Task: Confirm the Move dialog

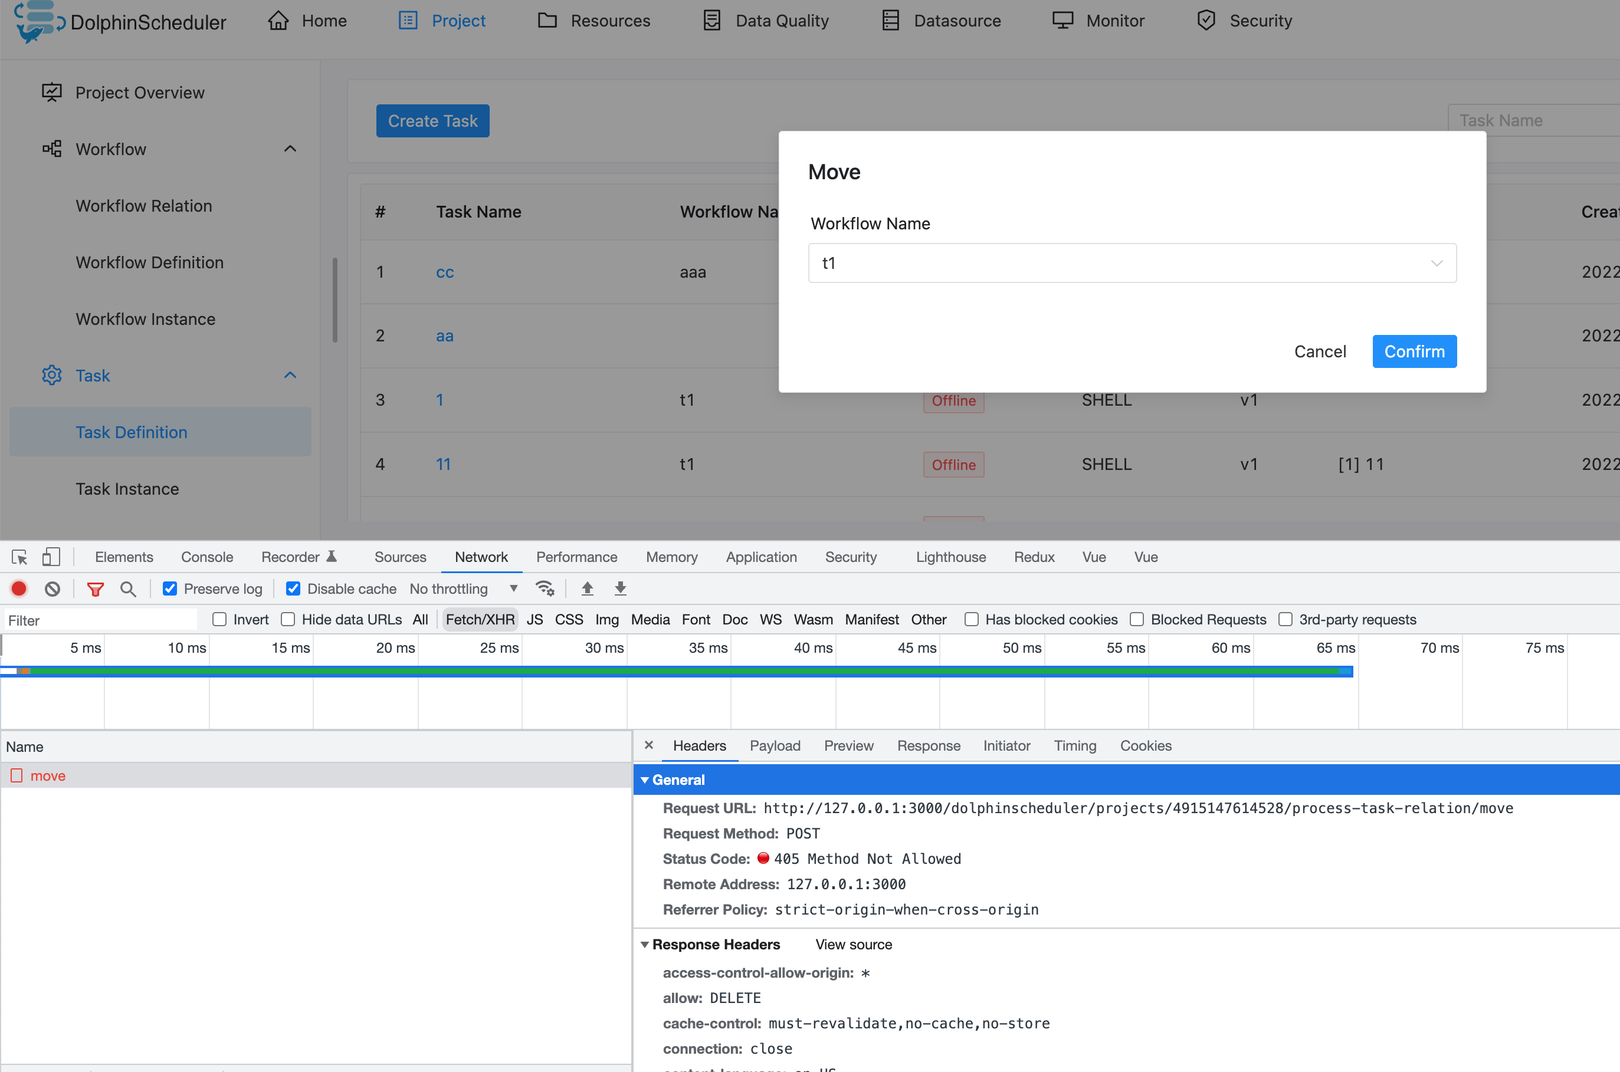Action: [x=1414, y=351]
